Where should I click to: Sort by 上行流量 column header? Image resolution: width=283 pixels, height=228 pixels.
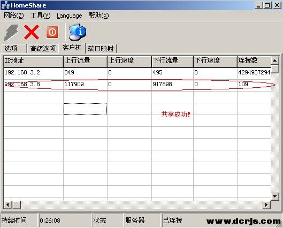[x=85, y=61]
